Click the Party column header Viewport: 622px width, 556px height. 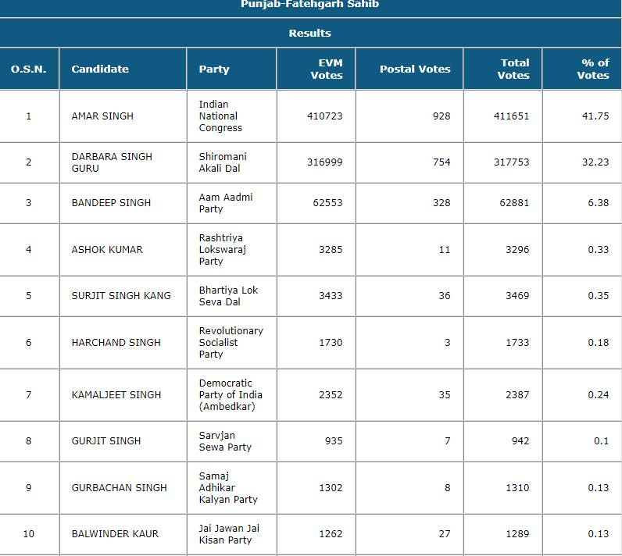214,69
